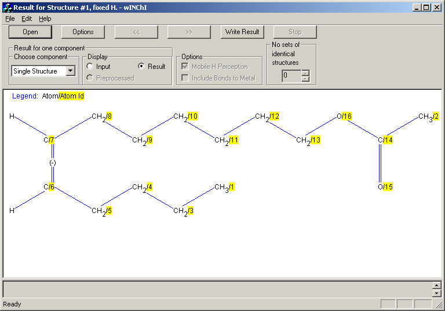Select the Input display radio button

(90, 66)
